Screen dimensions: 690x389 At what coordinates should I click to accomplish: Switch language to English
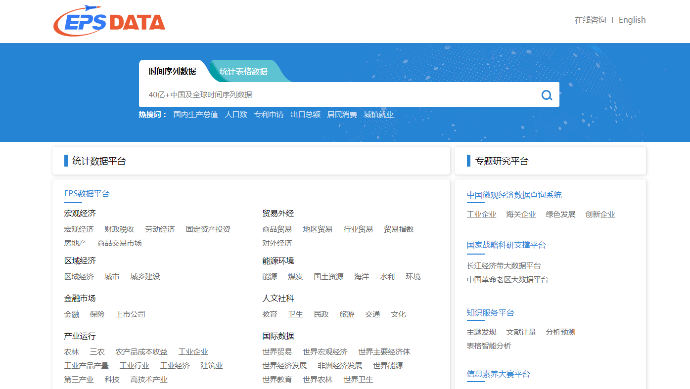(632, 20)
